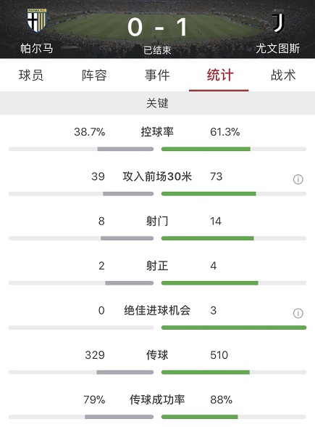This screenshot has width=315, height=427.
Task: Click the full green 绝佳进球机会 bar
Action: 234,328
